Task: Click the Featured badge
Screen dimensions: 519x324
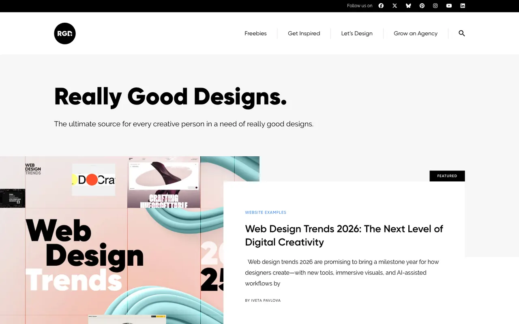Action: (x=447, y=176)
